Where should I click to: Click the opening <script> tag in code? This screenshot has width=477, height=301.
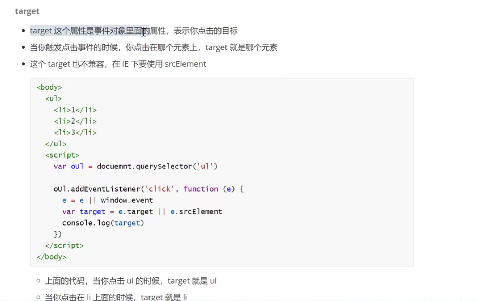point(62,155)
